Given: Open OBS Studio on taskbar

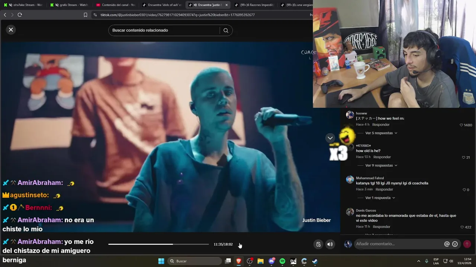Looking at the screenshot, I should [x=250, y=261].
